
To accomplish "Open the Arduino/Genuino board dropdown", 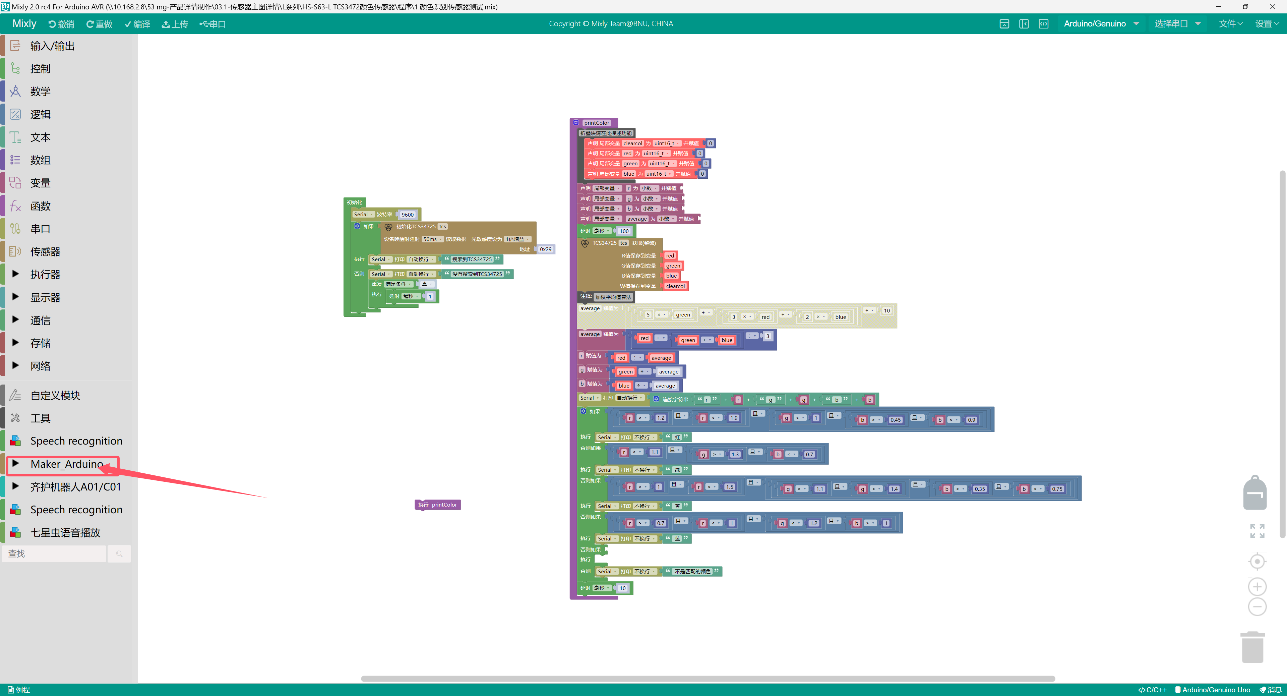I will [x=1101, y=24].
